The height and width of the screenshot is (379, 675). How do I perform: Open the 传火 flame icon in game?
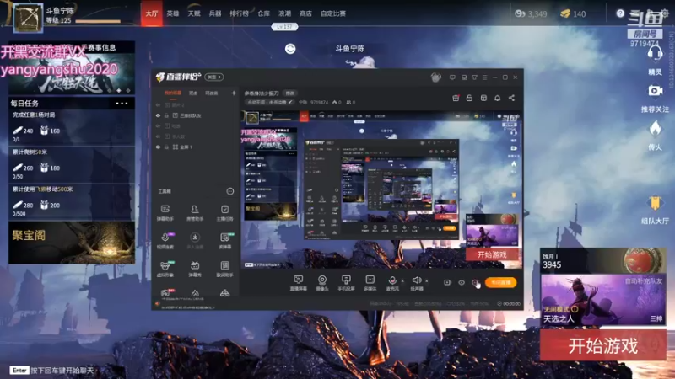pos(655,128)
